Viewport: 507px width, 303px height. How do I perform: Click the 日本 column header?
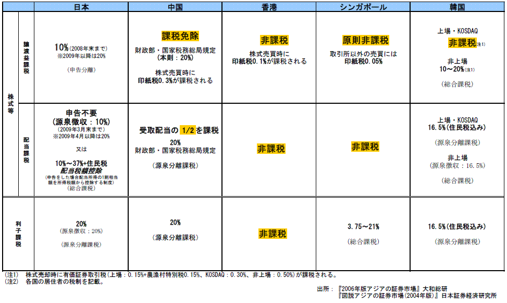(x=81, y=7)
